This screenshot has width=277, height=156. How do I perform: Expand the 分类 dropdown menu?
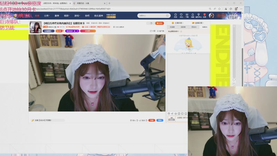[x=47, y=16]
